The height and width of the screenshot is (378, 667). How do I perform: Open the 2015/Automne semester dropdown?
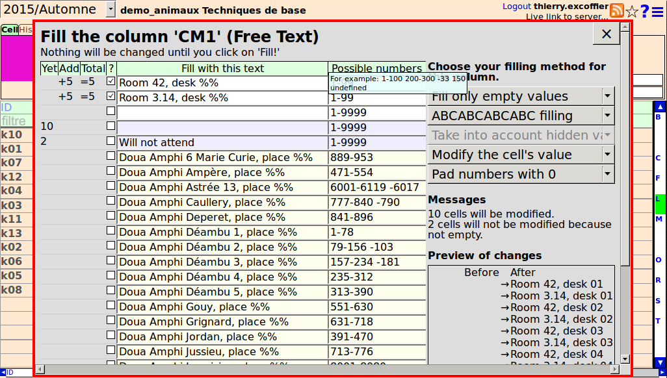point(110,9)
